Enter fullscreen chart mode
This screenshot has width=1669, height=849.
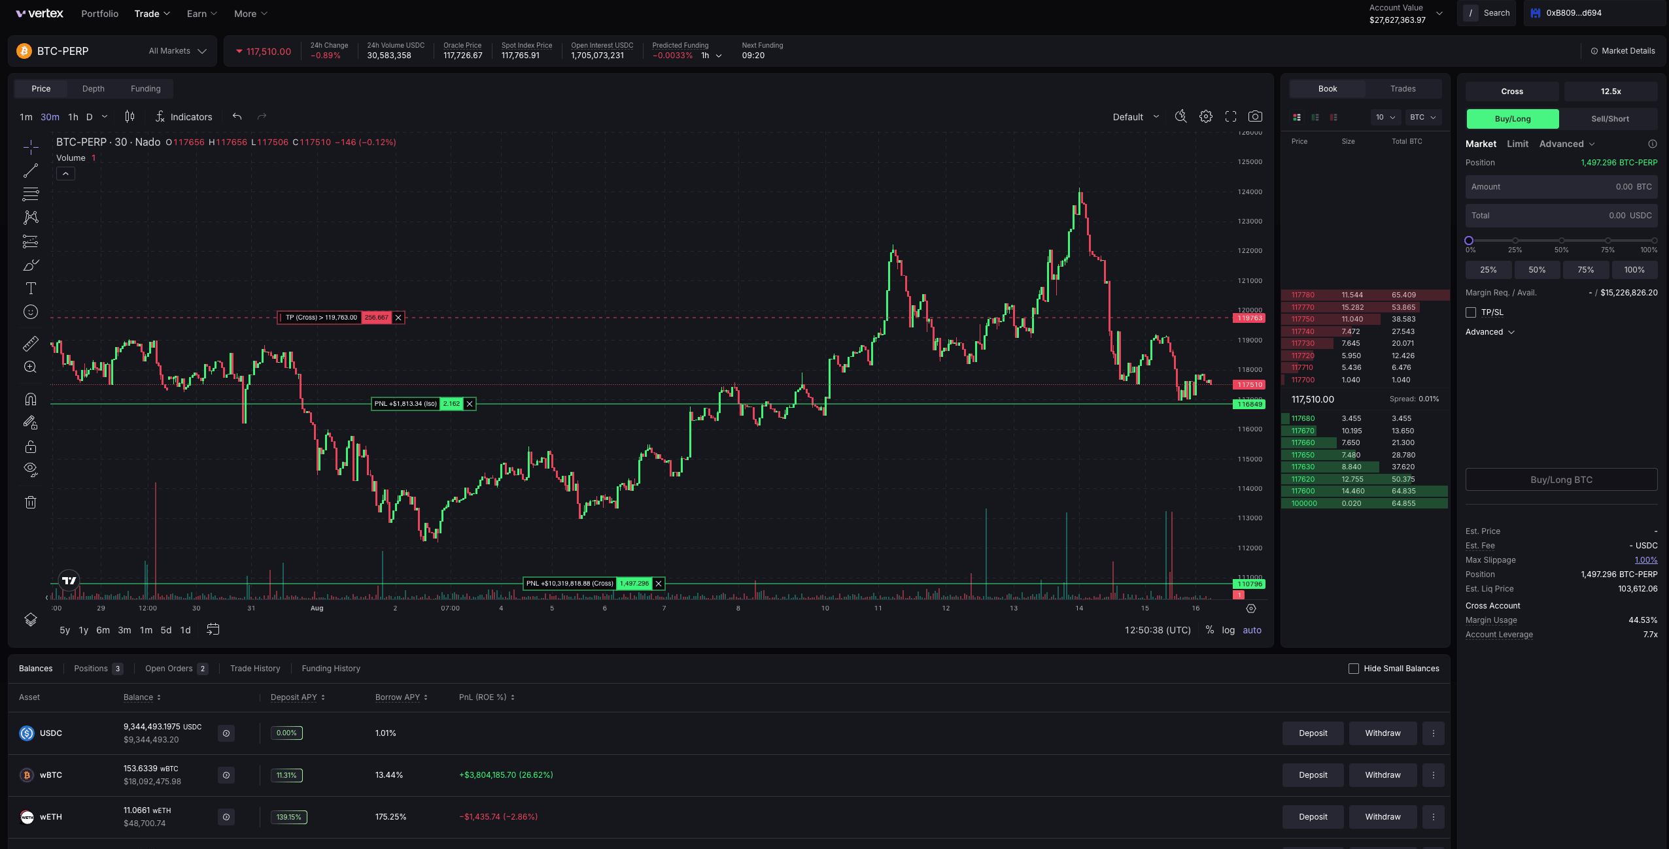(1230, 116)
